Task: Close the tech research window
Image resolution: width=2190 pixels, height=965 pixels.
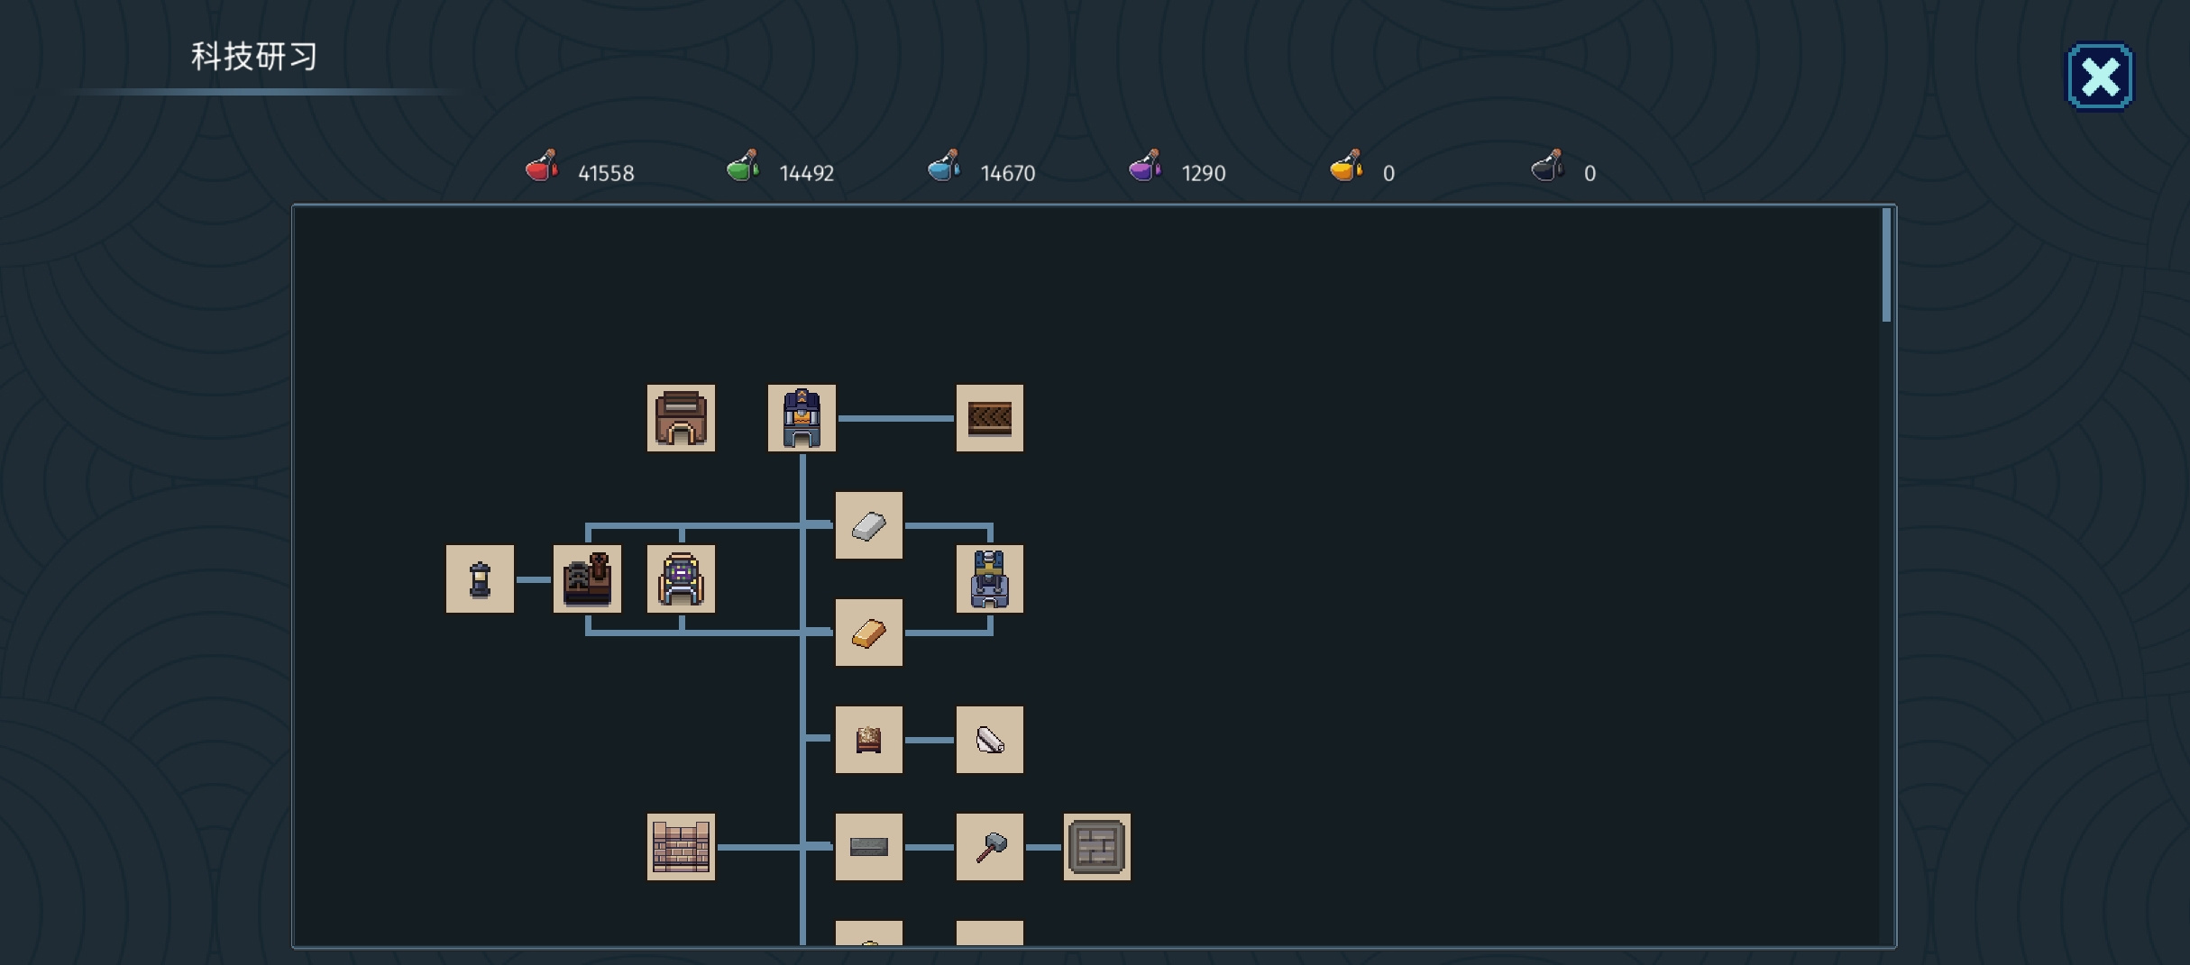Action: point(2100,77)
